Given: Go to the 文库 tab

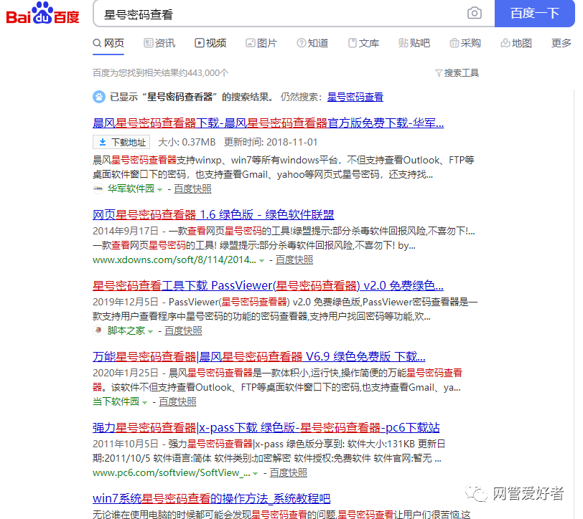Looking at the screenshot, I should click(363, 43).
